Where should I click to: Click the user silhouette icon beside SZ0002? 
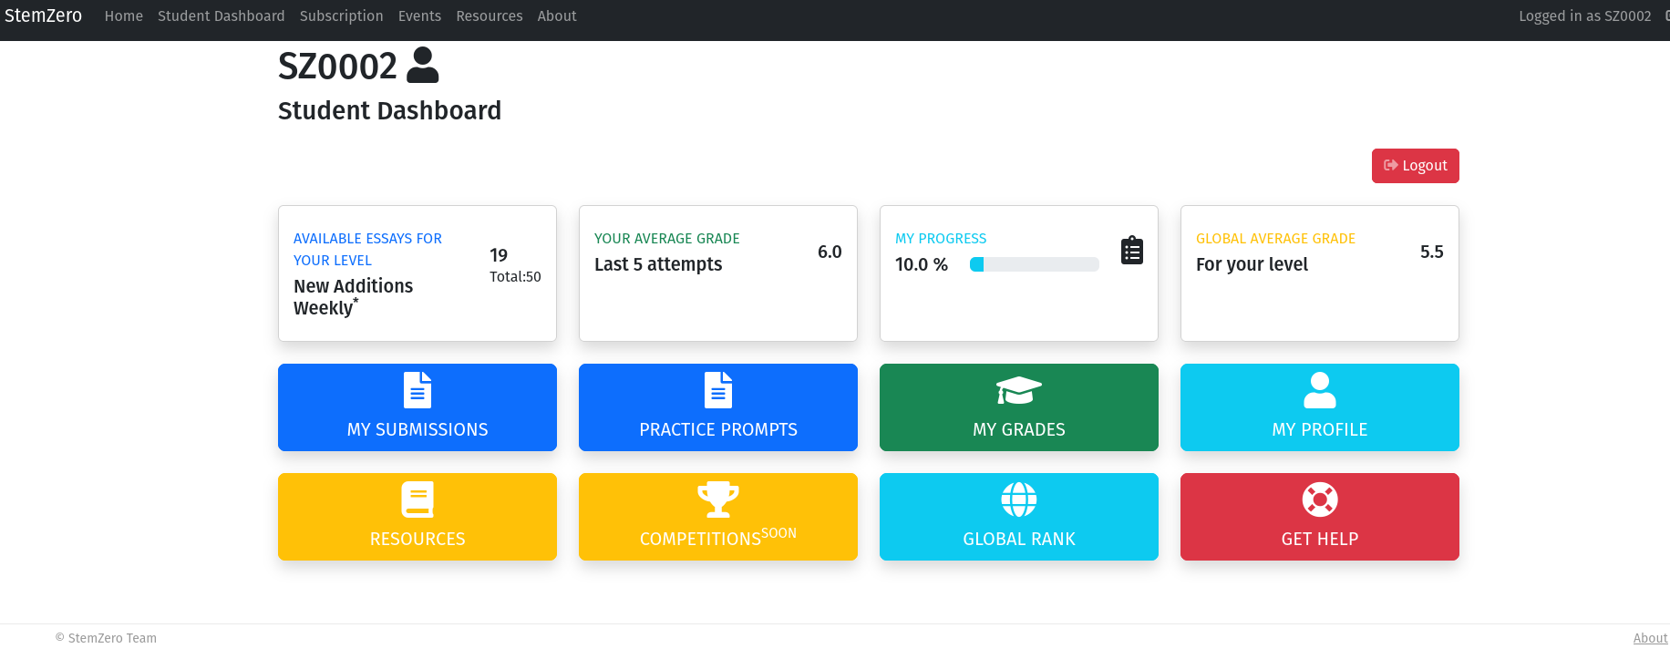(x=422, y=66)
